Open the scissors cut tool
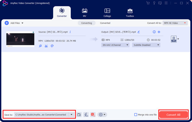This screenshot has height=122, width=192. 46,46
